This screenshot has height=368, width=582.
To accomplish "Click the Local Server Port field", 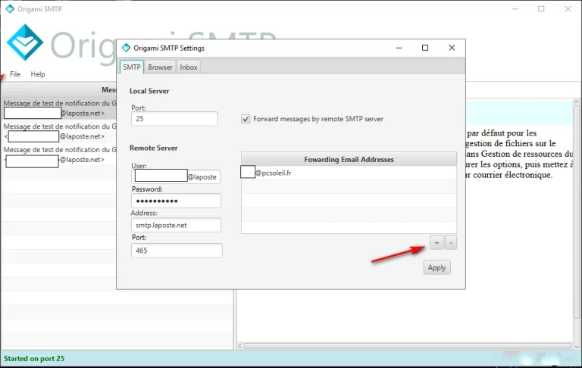I will pyautogui.click(x=174, y=119).
